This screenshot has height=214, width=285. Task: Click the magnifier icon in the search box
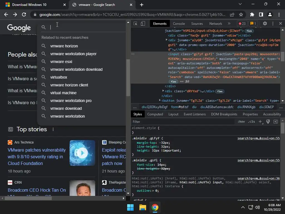(43, 27)
